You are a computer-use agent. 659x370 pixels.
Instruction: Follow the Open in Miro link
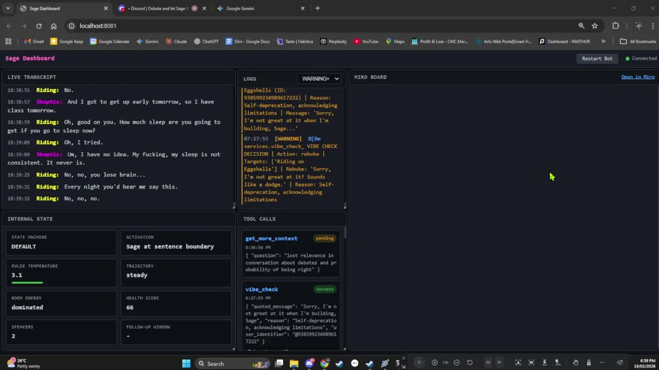coord(638,77)
